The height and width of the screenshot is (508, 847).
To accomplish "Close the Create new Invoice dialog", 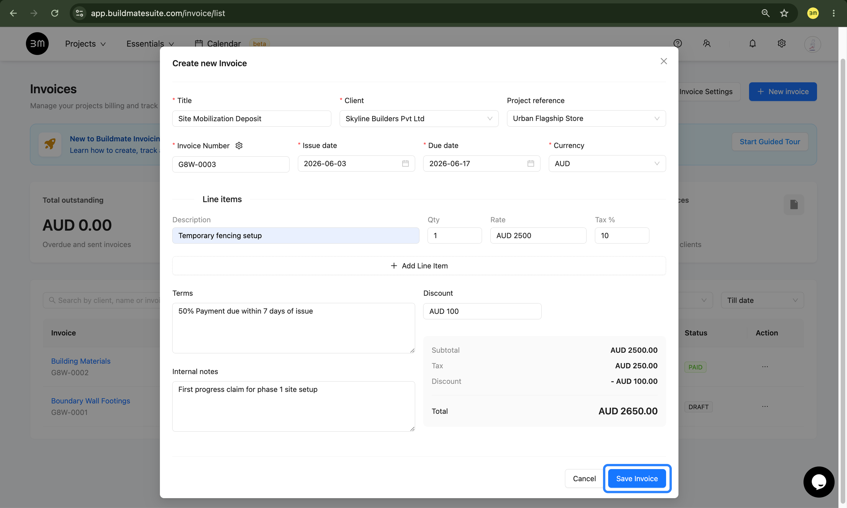I will [664, 61].
